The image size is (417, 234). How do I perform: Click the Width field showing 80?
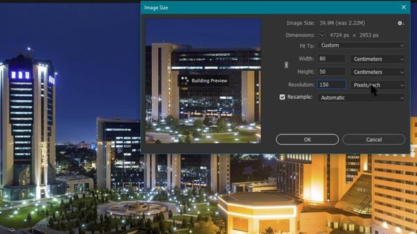pos(332,58)
